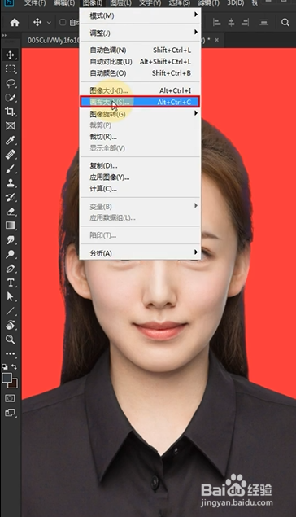Open the 文字(Y) menu
Viewport: 296px width, 517px height.
coord(150,3)
